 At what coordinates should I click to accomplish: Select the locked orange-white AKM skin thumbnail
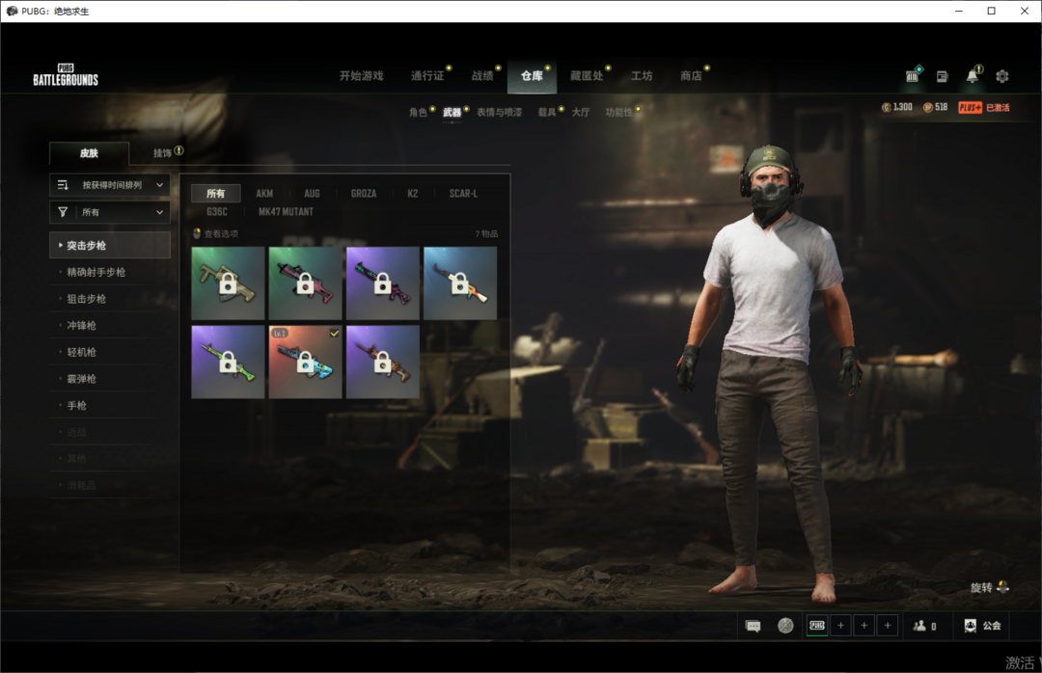pyautogui.click(x=460, y=283)
